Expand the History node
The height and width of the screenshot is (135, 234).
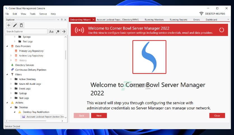click(x=11, y=60)
